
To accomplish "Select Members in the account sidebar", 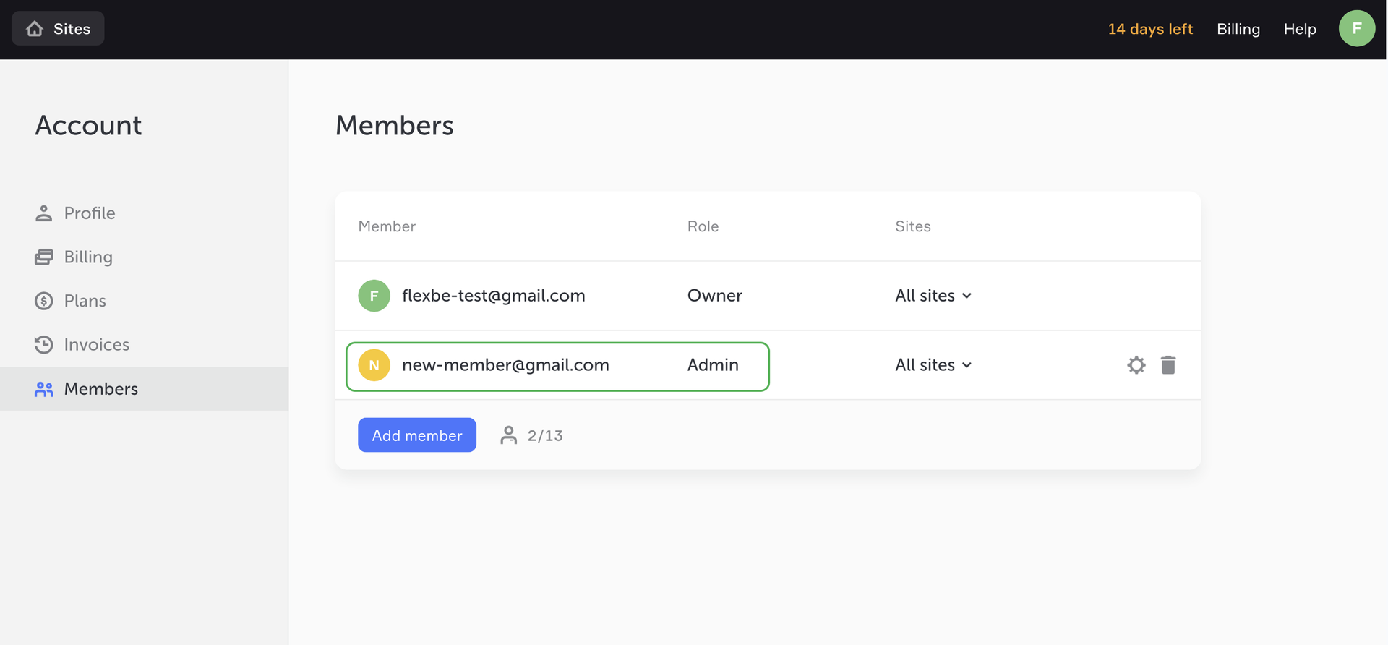I will pyautogui.click(x=100, y=389).
